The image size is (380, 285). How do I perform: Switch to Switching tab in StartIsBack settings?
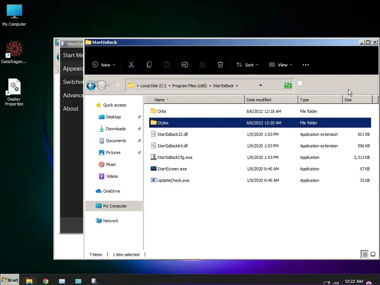click(73, 82)
